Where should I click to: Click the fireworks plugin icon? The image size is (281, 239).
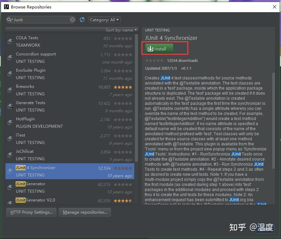[x=10, y=90]
